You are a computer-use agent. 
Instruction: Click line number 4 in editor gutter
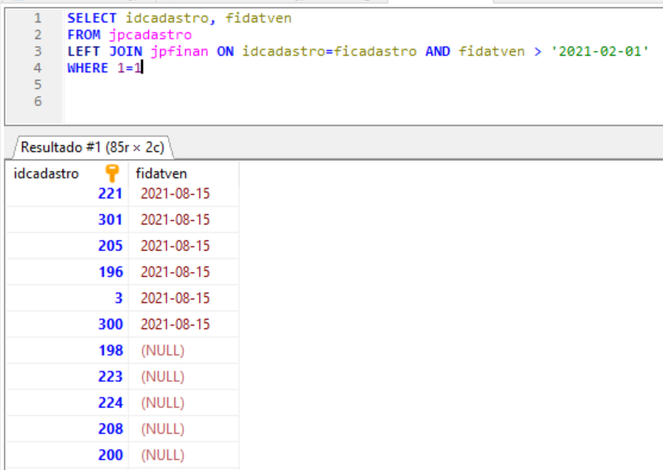coord(38,68)
